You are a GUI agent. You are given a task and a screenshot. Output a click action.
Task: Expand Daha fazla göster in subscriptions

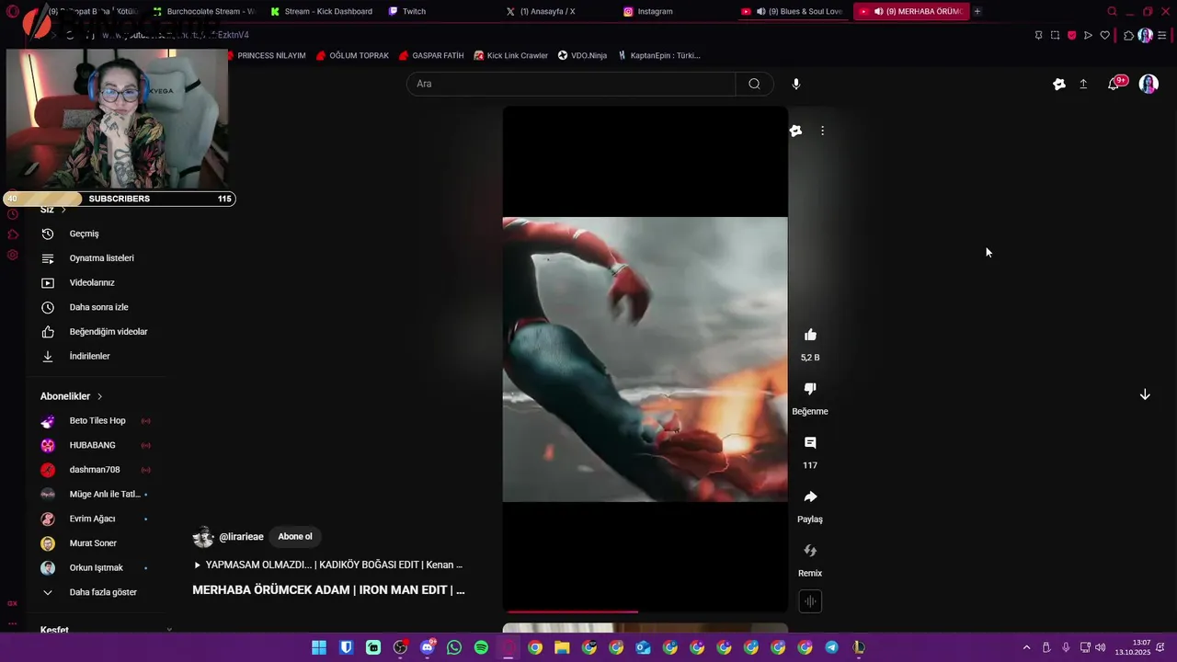pos(97,592)
